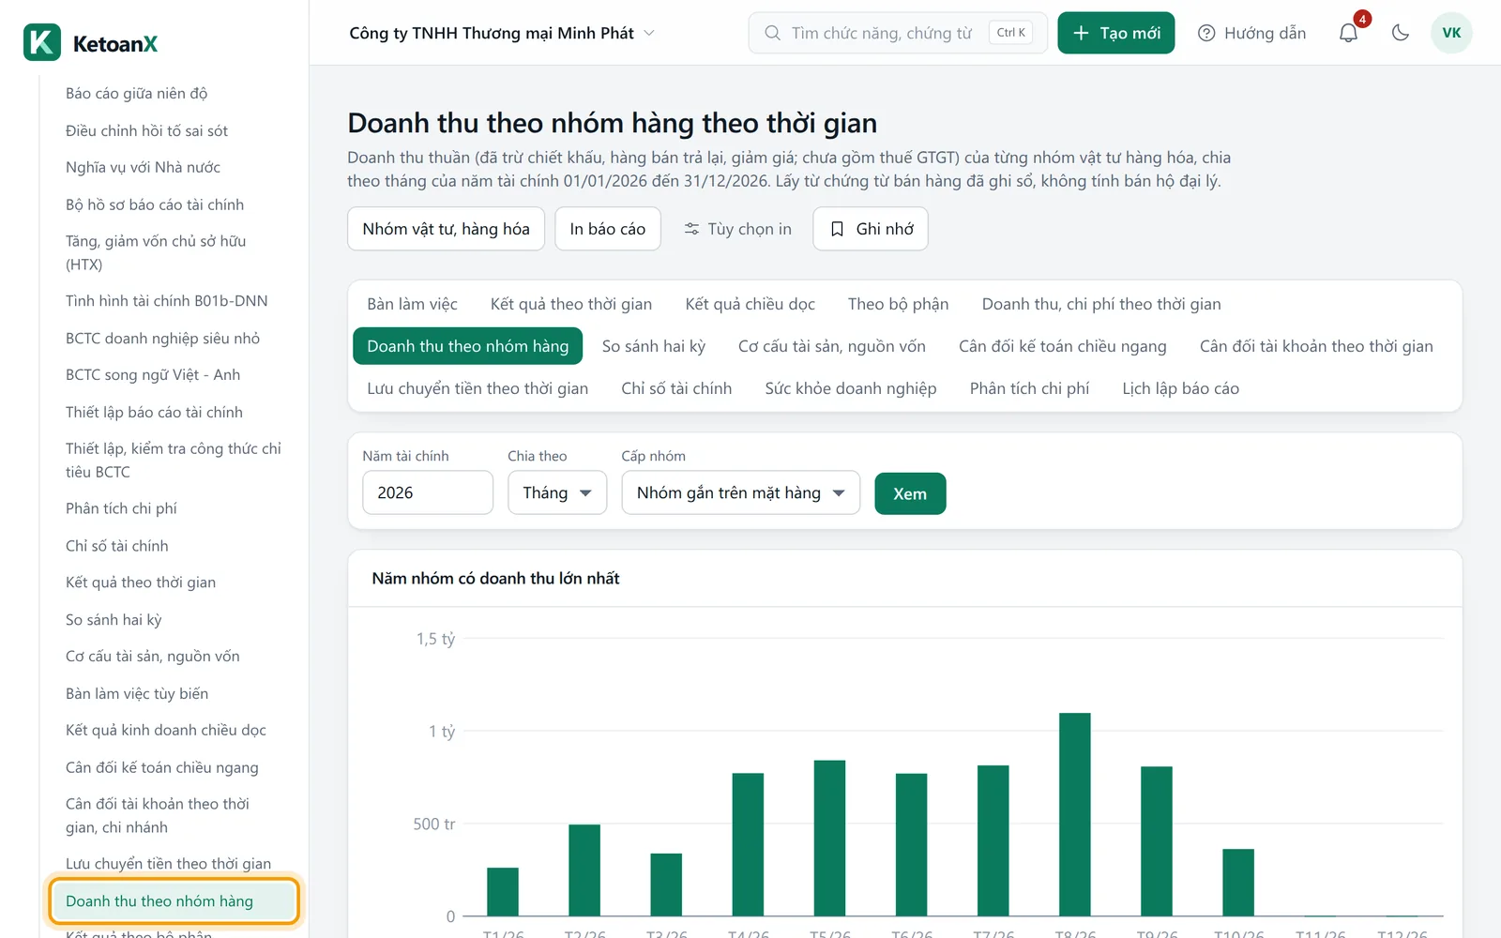Switch to Kết quả theo thời gian tab

pos(571,304)
